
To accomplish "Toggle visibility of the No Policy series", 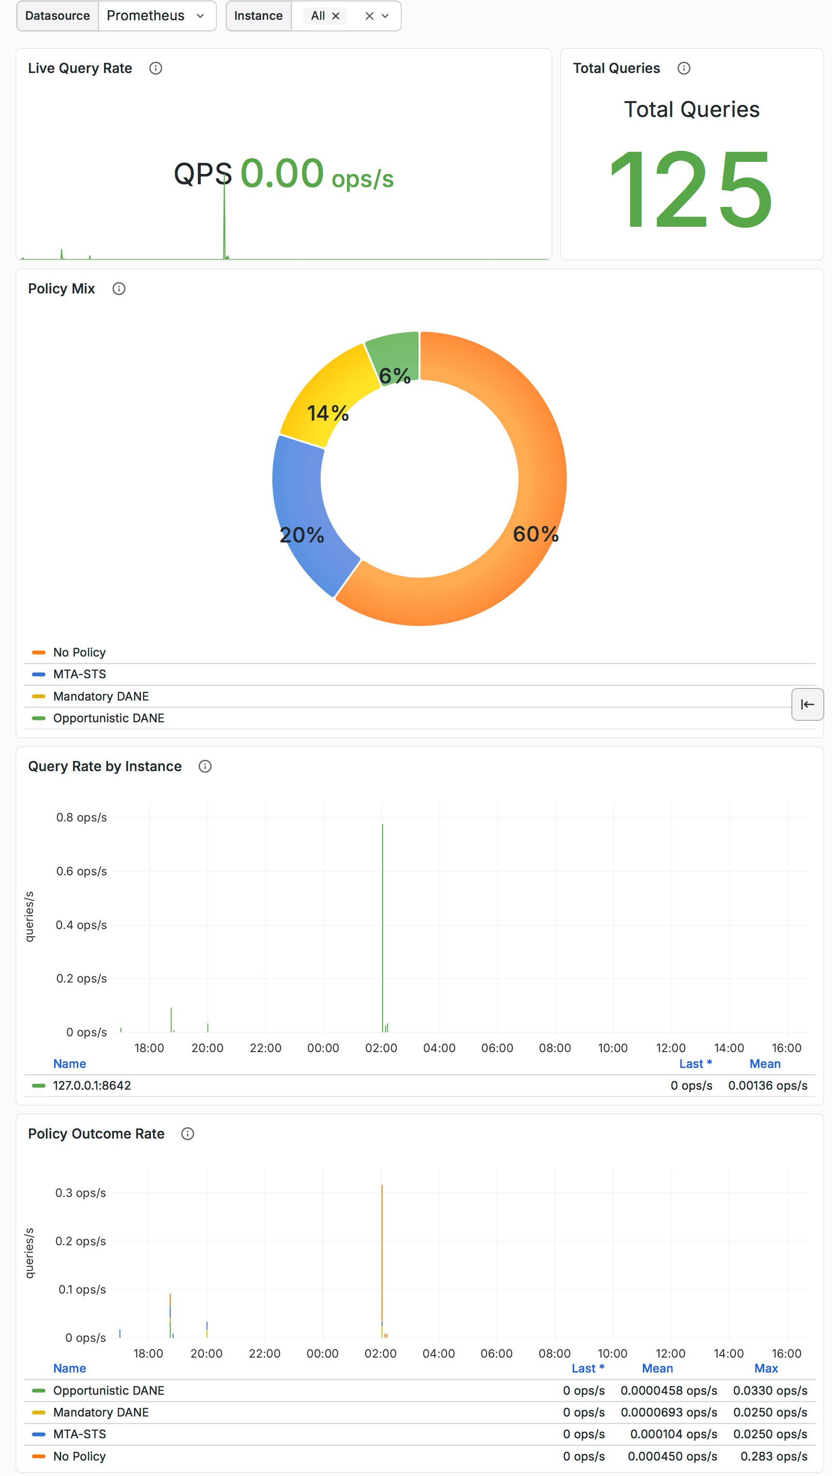I will coord(79,652).
